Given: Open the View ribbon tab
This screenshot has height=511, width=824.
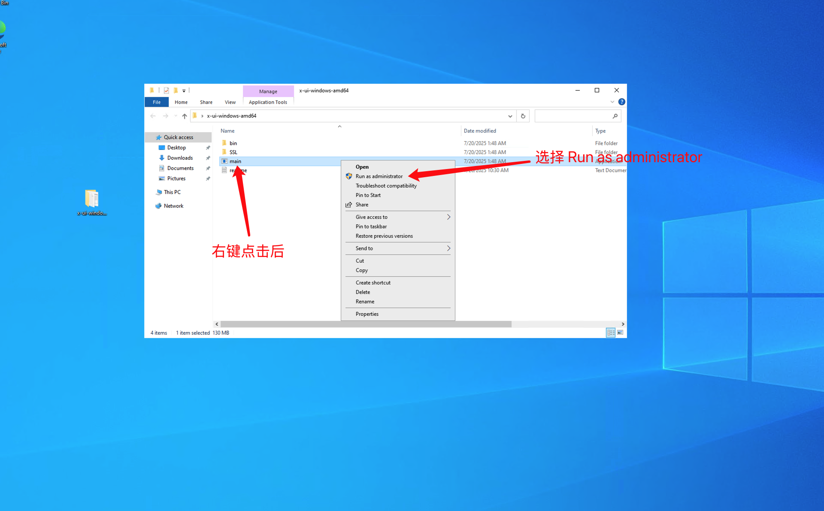Looking at the screenshot, I should coord(230,102).
